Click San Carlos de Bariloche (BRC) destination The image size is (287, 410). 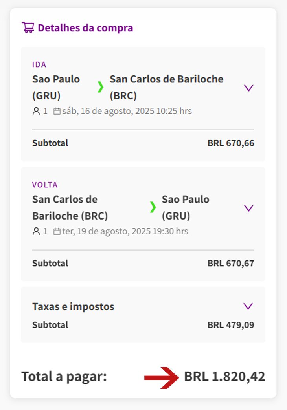point(167,87)
